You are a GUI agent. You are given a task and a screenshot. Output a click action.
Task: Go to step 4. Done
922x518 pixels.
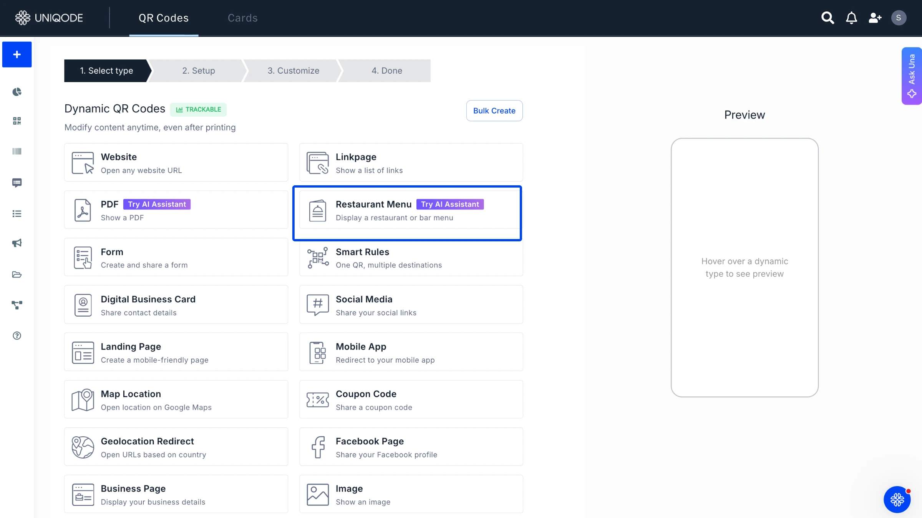tap(387, 71)
